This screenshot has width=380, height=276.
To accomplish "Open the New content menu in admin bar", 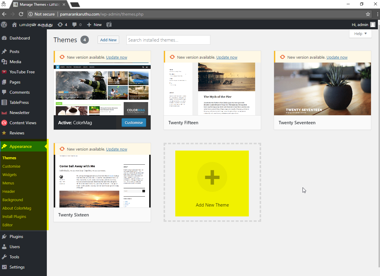I will point(94,25).
